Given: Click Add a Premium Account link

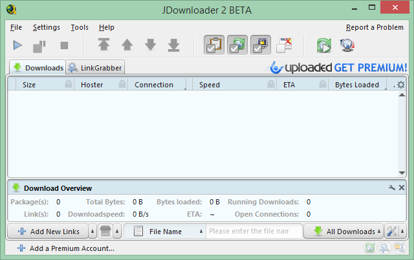Looking at the screenshot, I should click(x=66, y=248).
